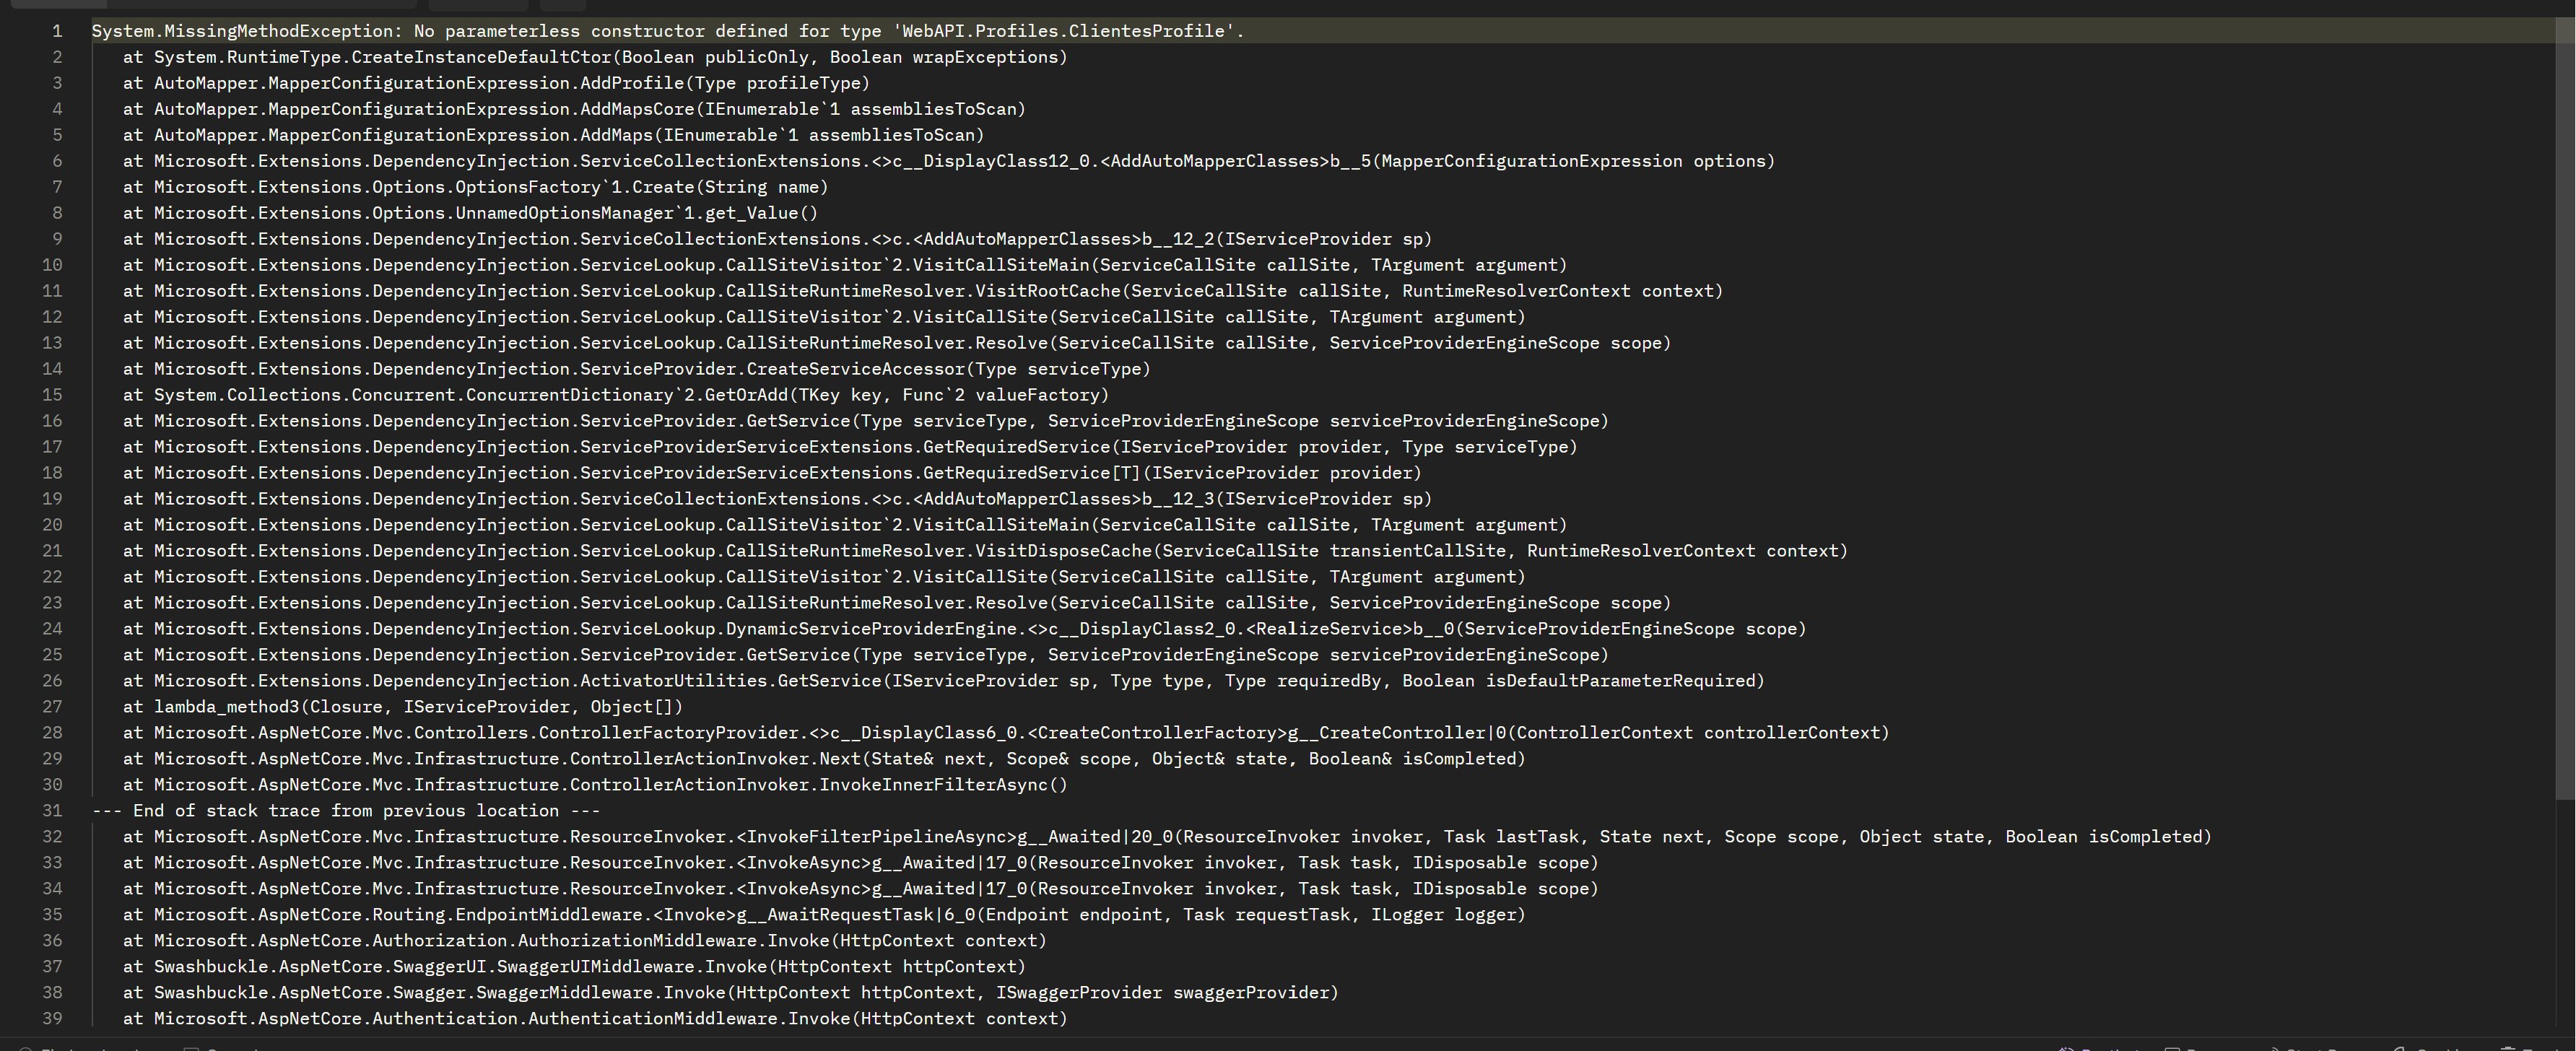Image resolution: width=2576 pixels, height=1051 pixels.
Task: Click the System.MissingMethodException line of text
Action: tap(668, 31)
